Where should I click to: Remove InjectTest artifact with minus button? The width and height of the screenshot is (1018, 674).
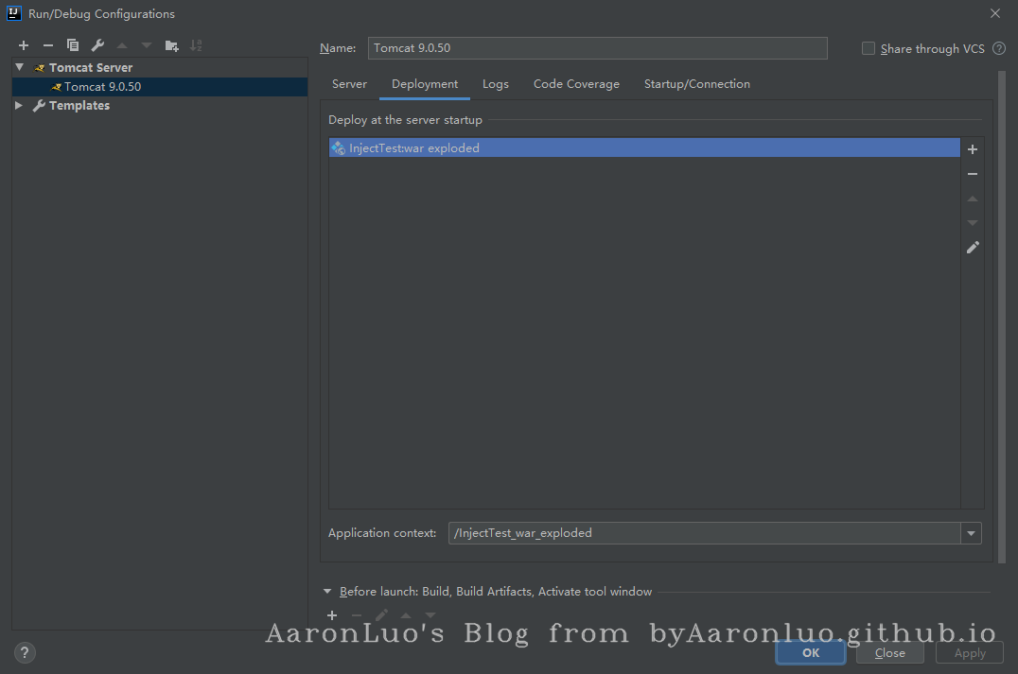973,174
